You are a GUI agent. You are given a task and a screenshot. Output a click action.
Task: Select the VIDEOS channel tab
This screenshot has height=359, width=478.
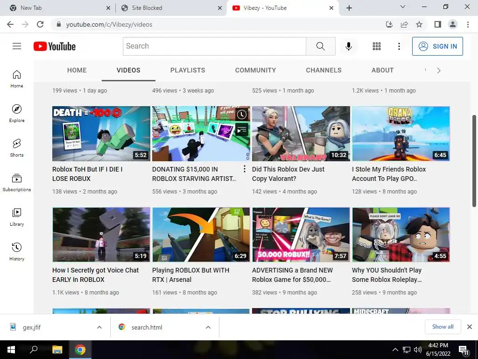click(x=128, y=70)
